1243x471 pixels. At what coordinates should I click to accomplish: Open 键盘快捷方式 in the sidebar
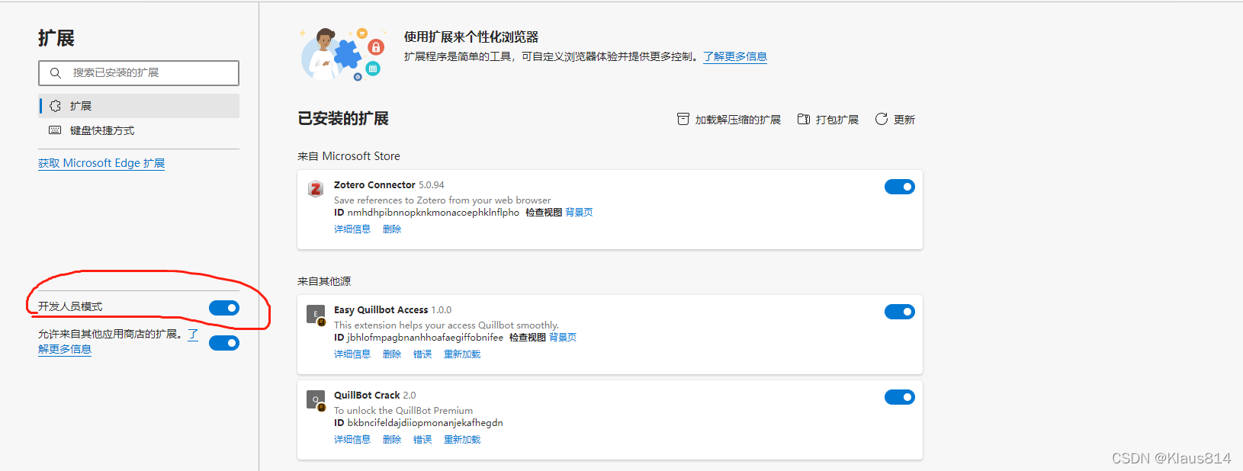139,130
